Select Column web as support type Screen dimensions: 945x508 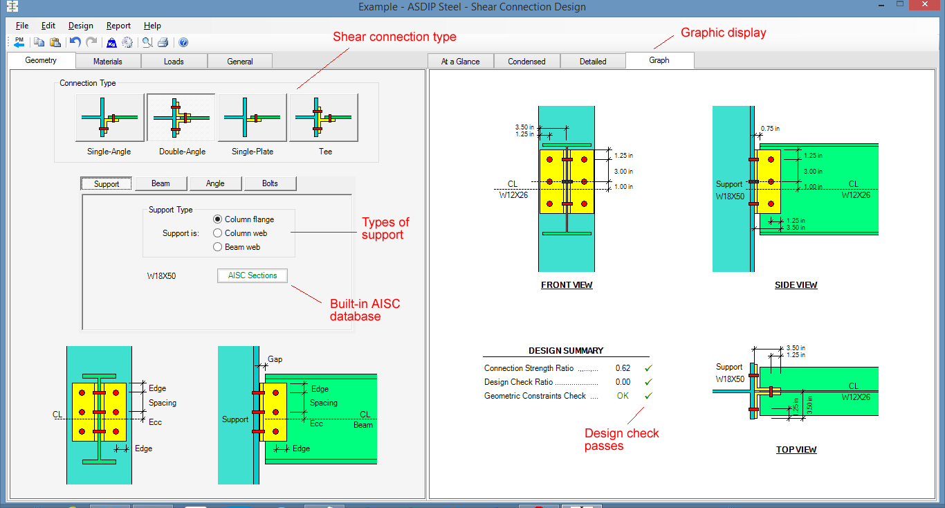pos(219,233)
